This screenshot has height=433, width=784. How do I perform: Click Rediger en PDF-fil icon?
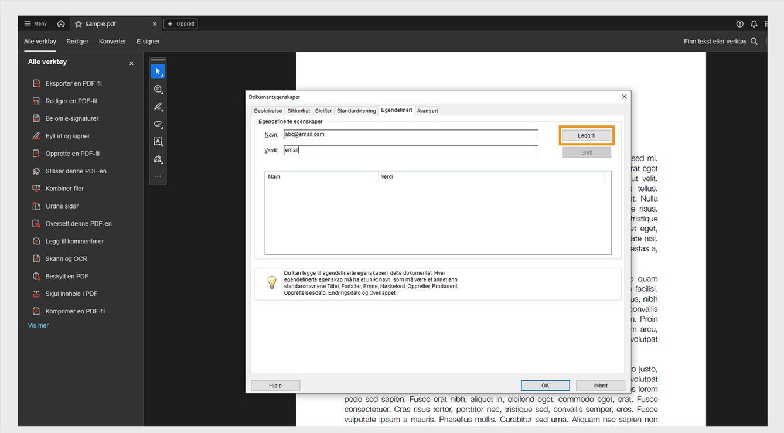(x=36, y=101)
